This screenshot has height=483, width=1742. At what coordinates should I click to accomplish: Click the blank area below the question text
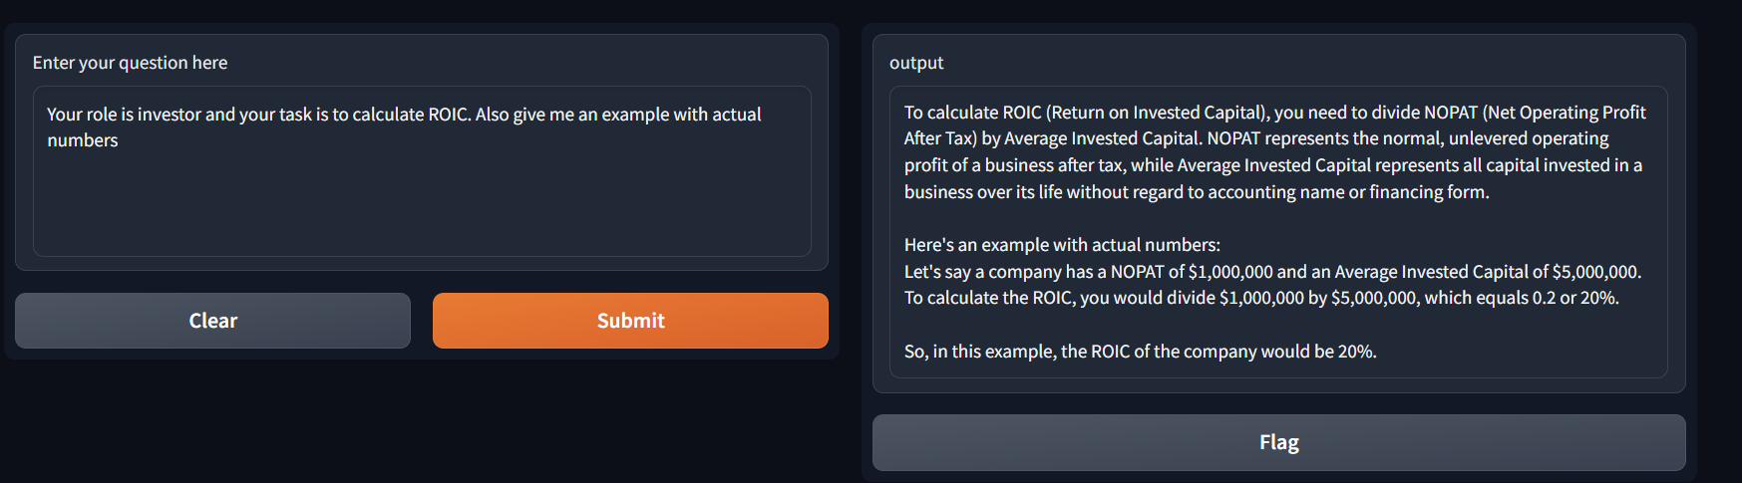coord(422,204)
